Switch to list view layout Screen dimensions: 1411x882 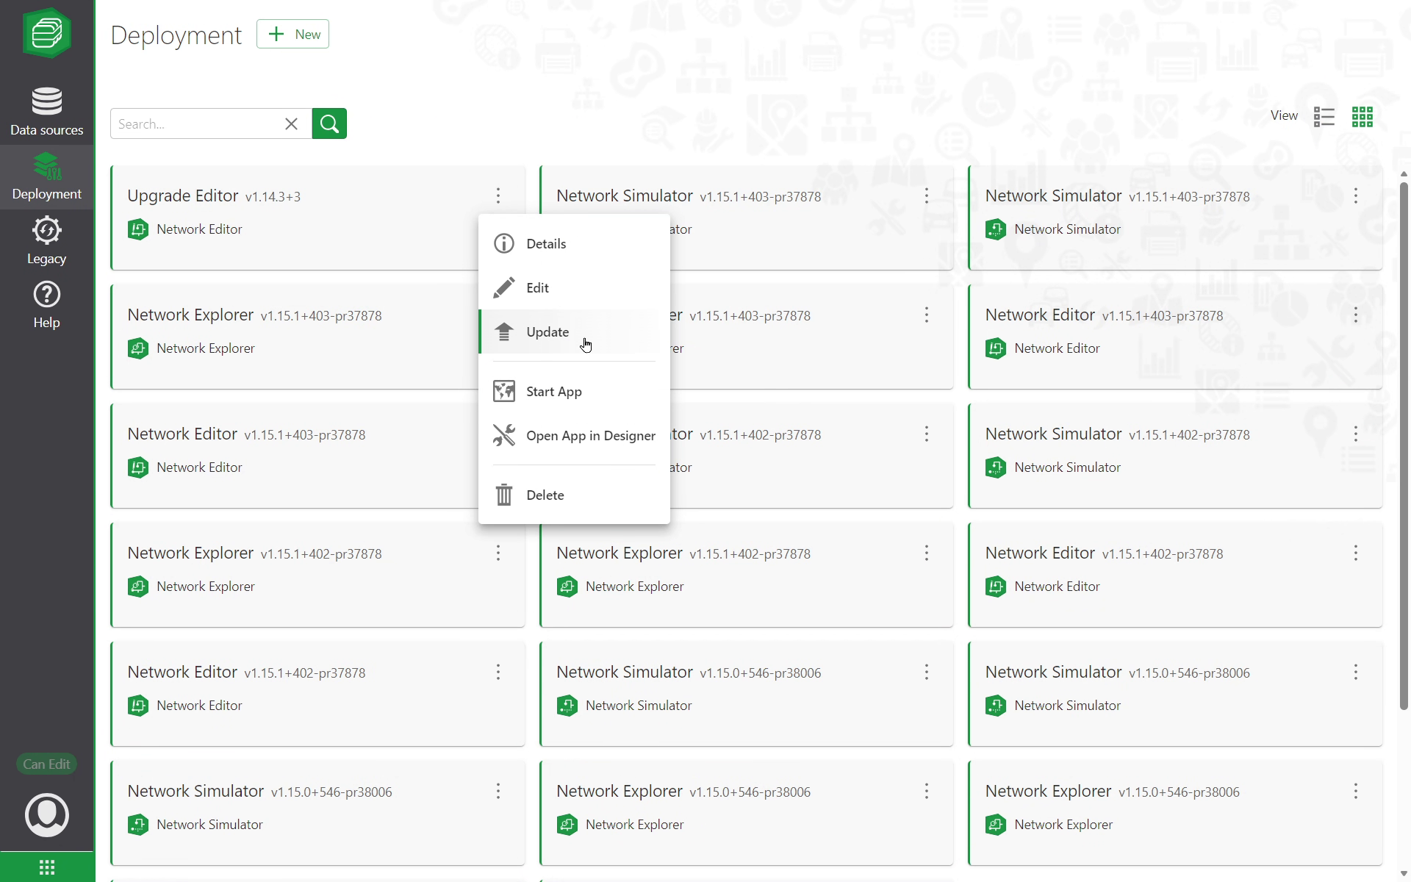point(1324,116)
